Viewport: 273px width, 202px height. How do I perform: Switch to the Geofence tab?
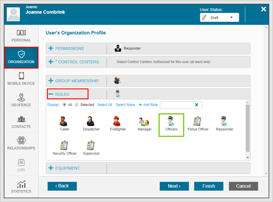(21, 100)
